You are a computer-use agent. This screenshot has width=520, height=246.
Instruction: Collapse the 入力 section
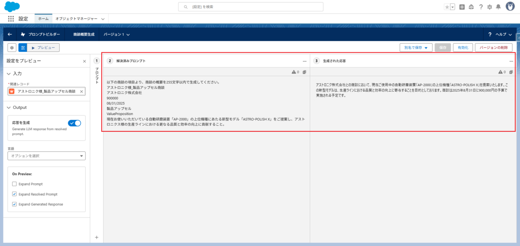(x=10, y=74)
